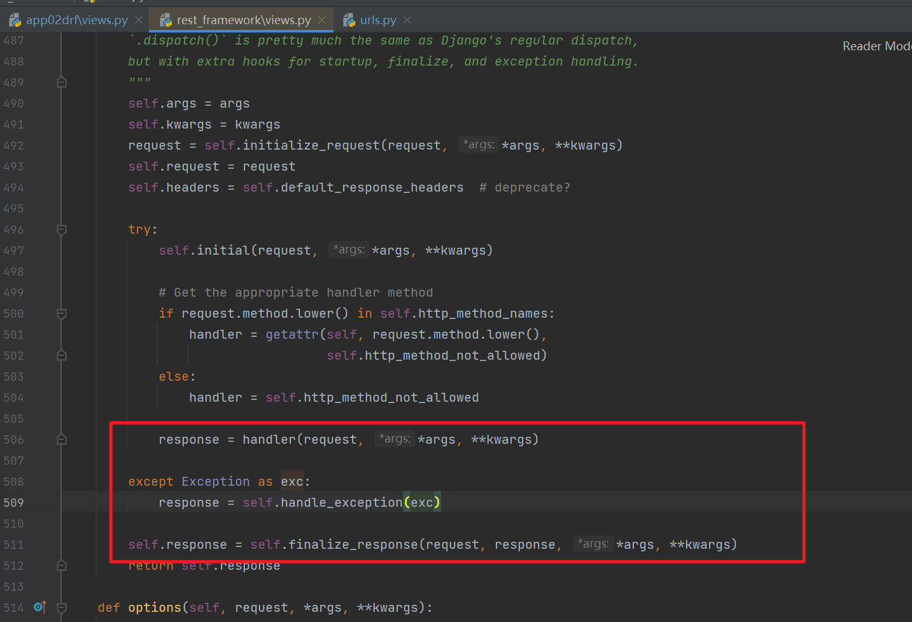This screenshot has width=912, height=622.
Task: Collapse the if-statement fold at line 500
Action: 61,313
